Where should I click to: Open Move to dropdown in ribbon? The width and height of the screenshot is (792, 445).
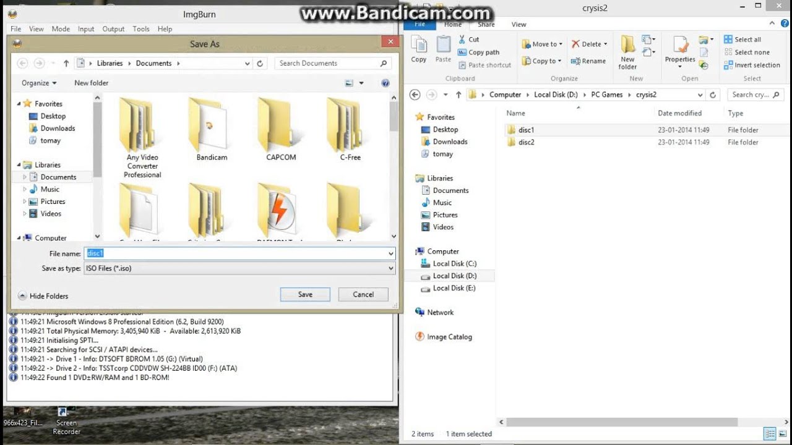pos(542,44)
